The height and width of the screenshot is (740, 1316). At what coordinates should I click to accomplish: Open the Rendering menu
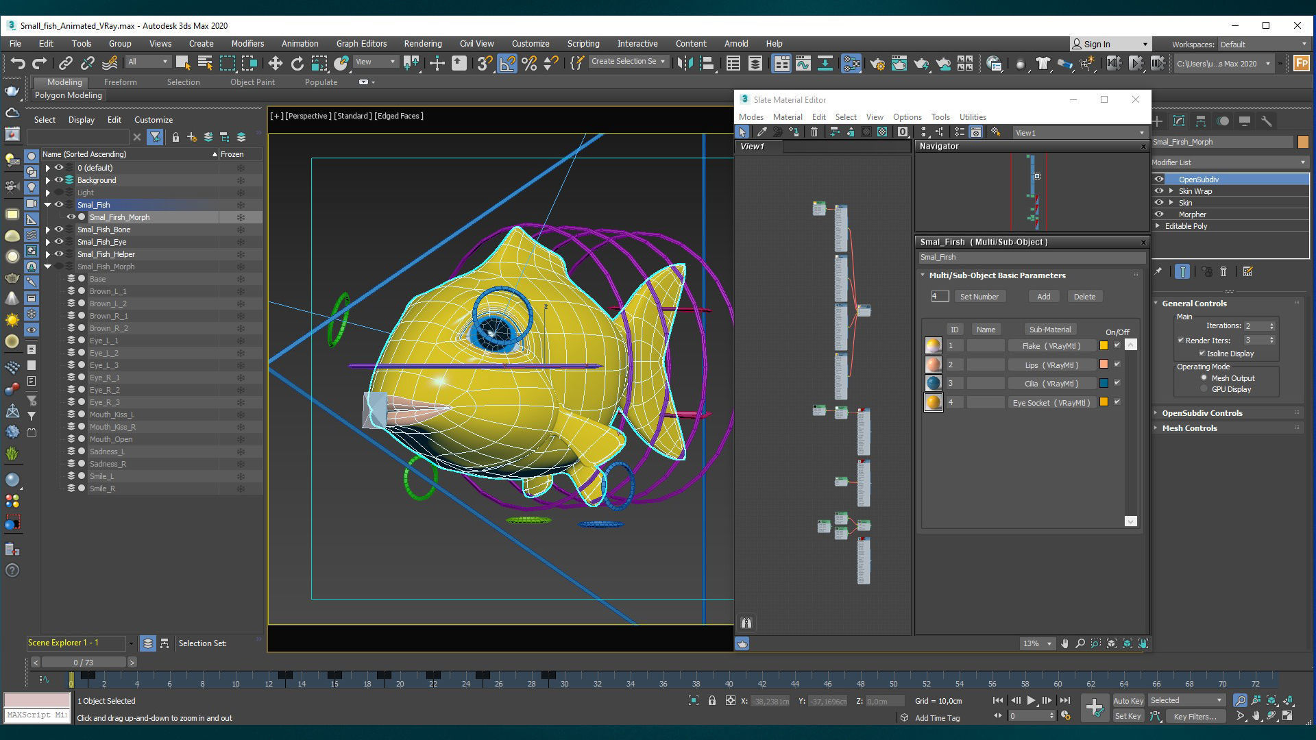click(422, 43)
